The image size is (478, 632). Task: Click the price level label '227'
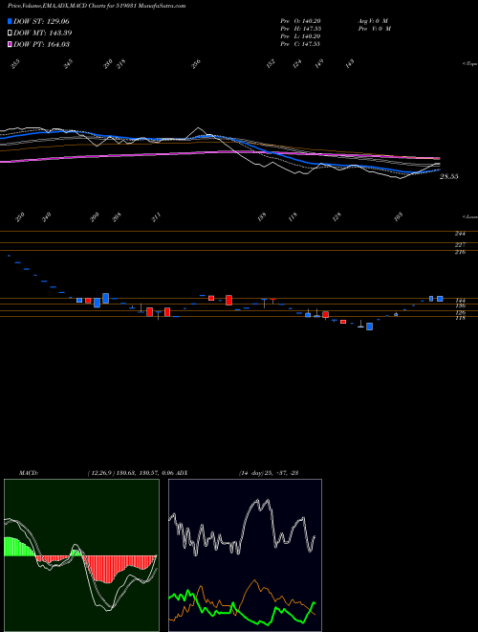460,244
